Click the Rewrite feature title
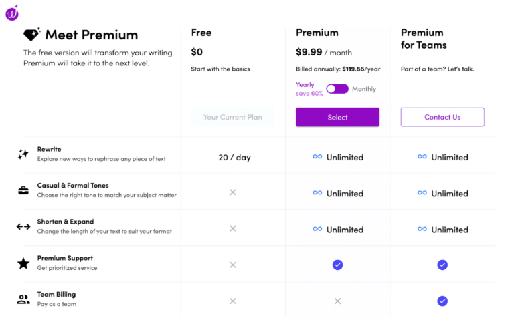 (x=49, y=149)
